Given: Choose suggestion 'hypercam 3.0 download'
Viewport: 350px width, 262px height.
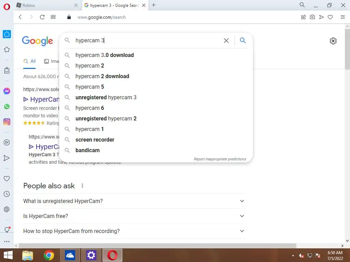Looking at the screenshot, I should pyautogui.click(x=156, y=55).
